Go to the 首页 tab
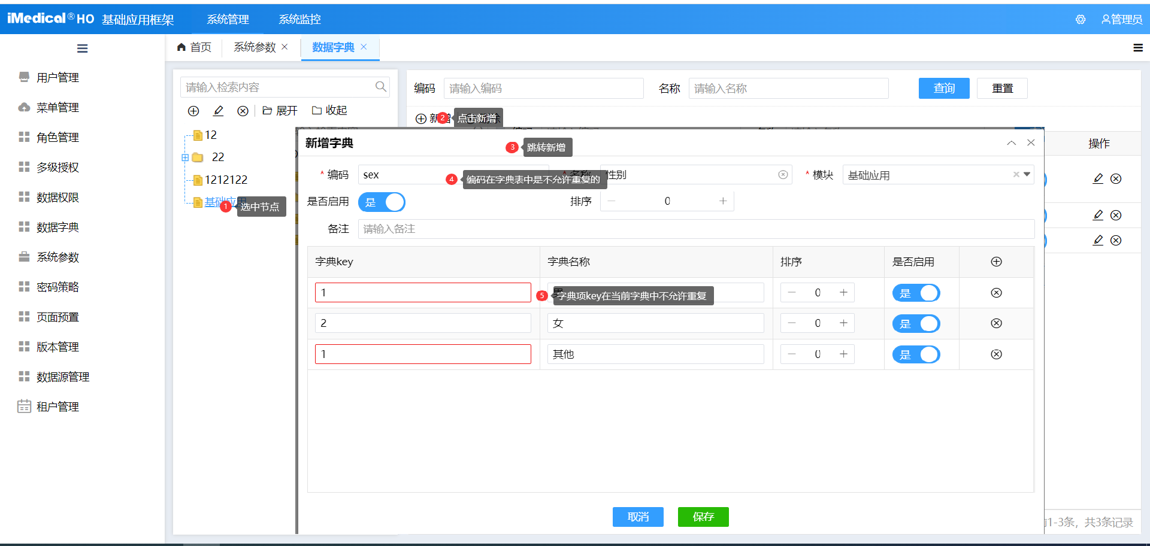 coord(194,47)
